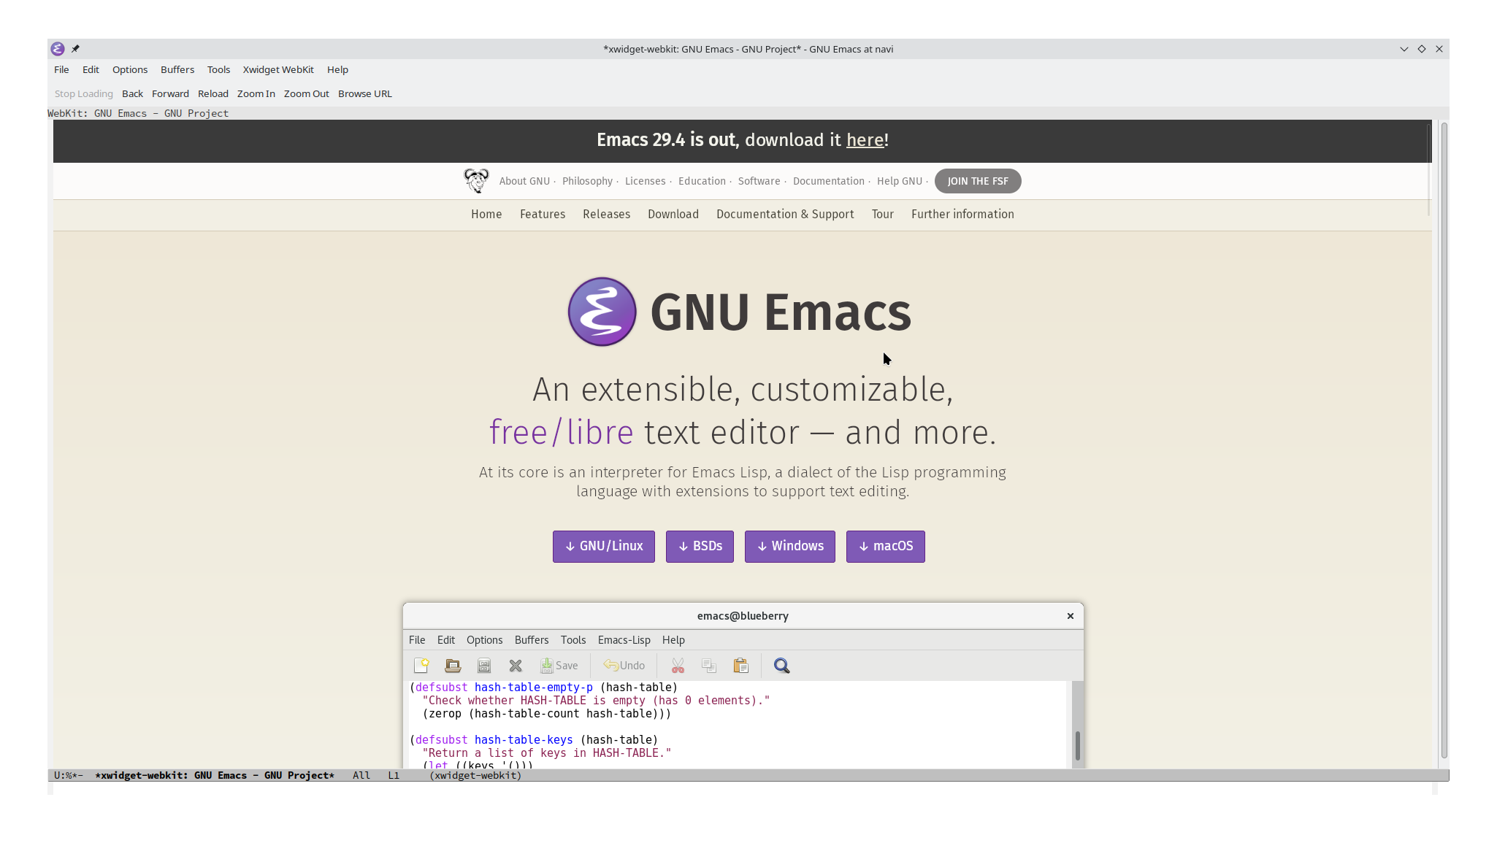Viewport: 1497px width, 851px height.
Task: Open the File menu
Action: click(x=61, y=69)
